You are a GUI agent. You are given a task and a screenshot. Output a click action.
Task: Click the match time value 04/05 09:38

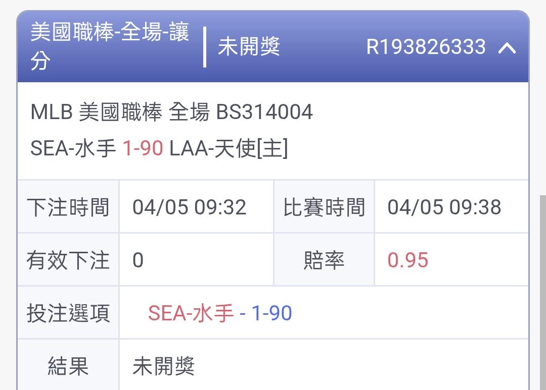444,207
